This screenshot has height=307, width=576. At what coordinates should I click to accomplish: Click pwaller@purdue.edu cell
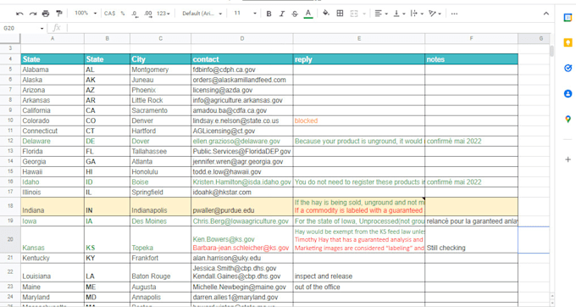[241, 206]
